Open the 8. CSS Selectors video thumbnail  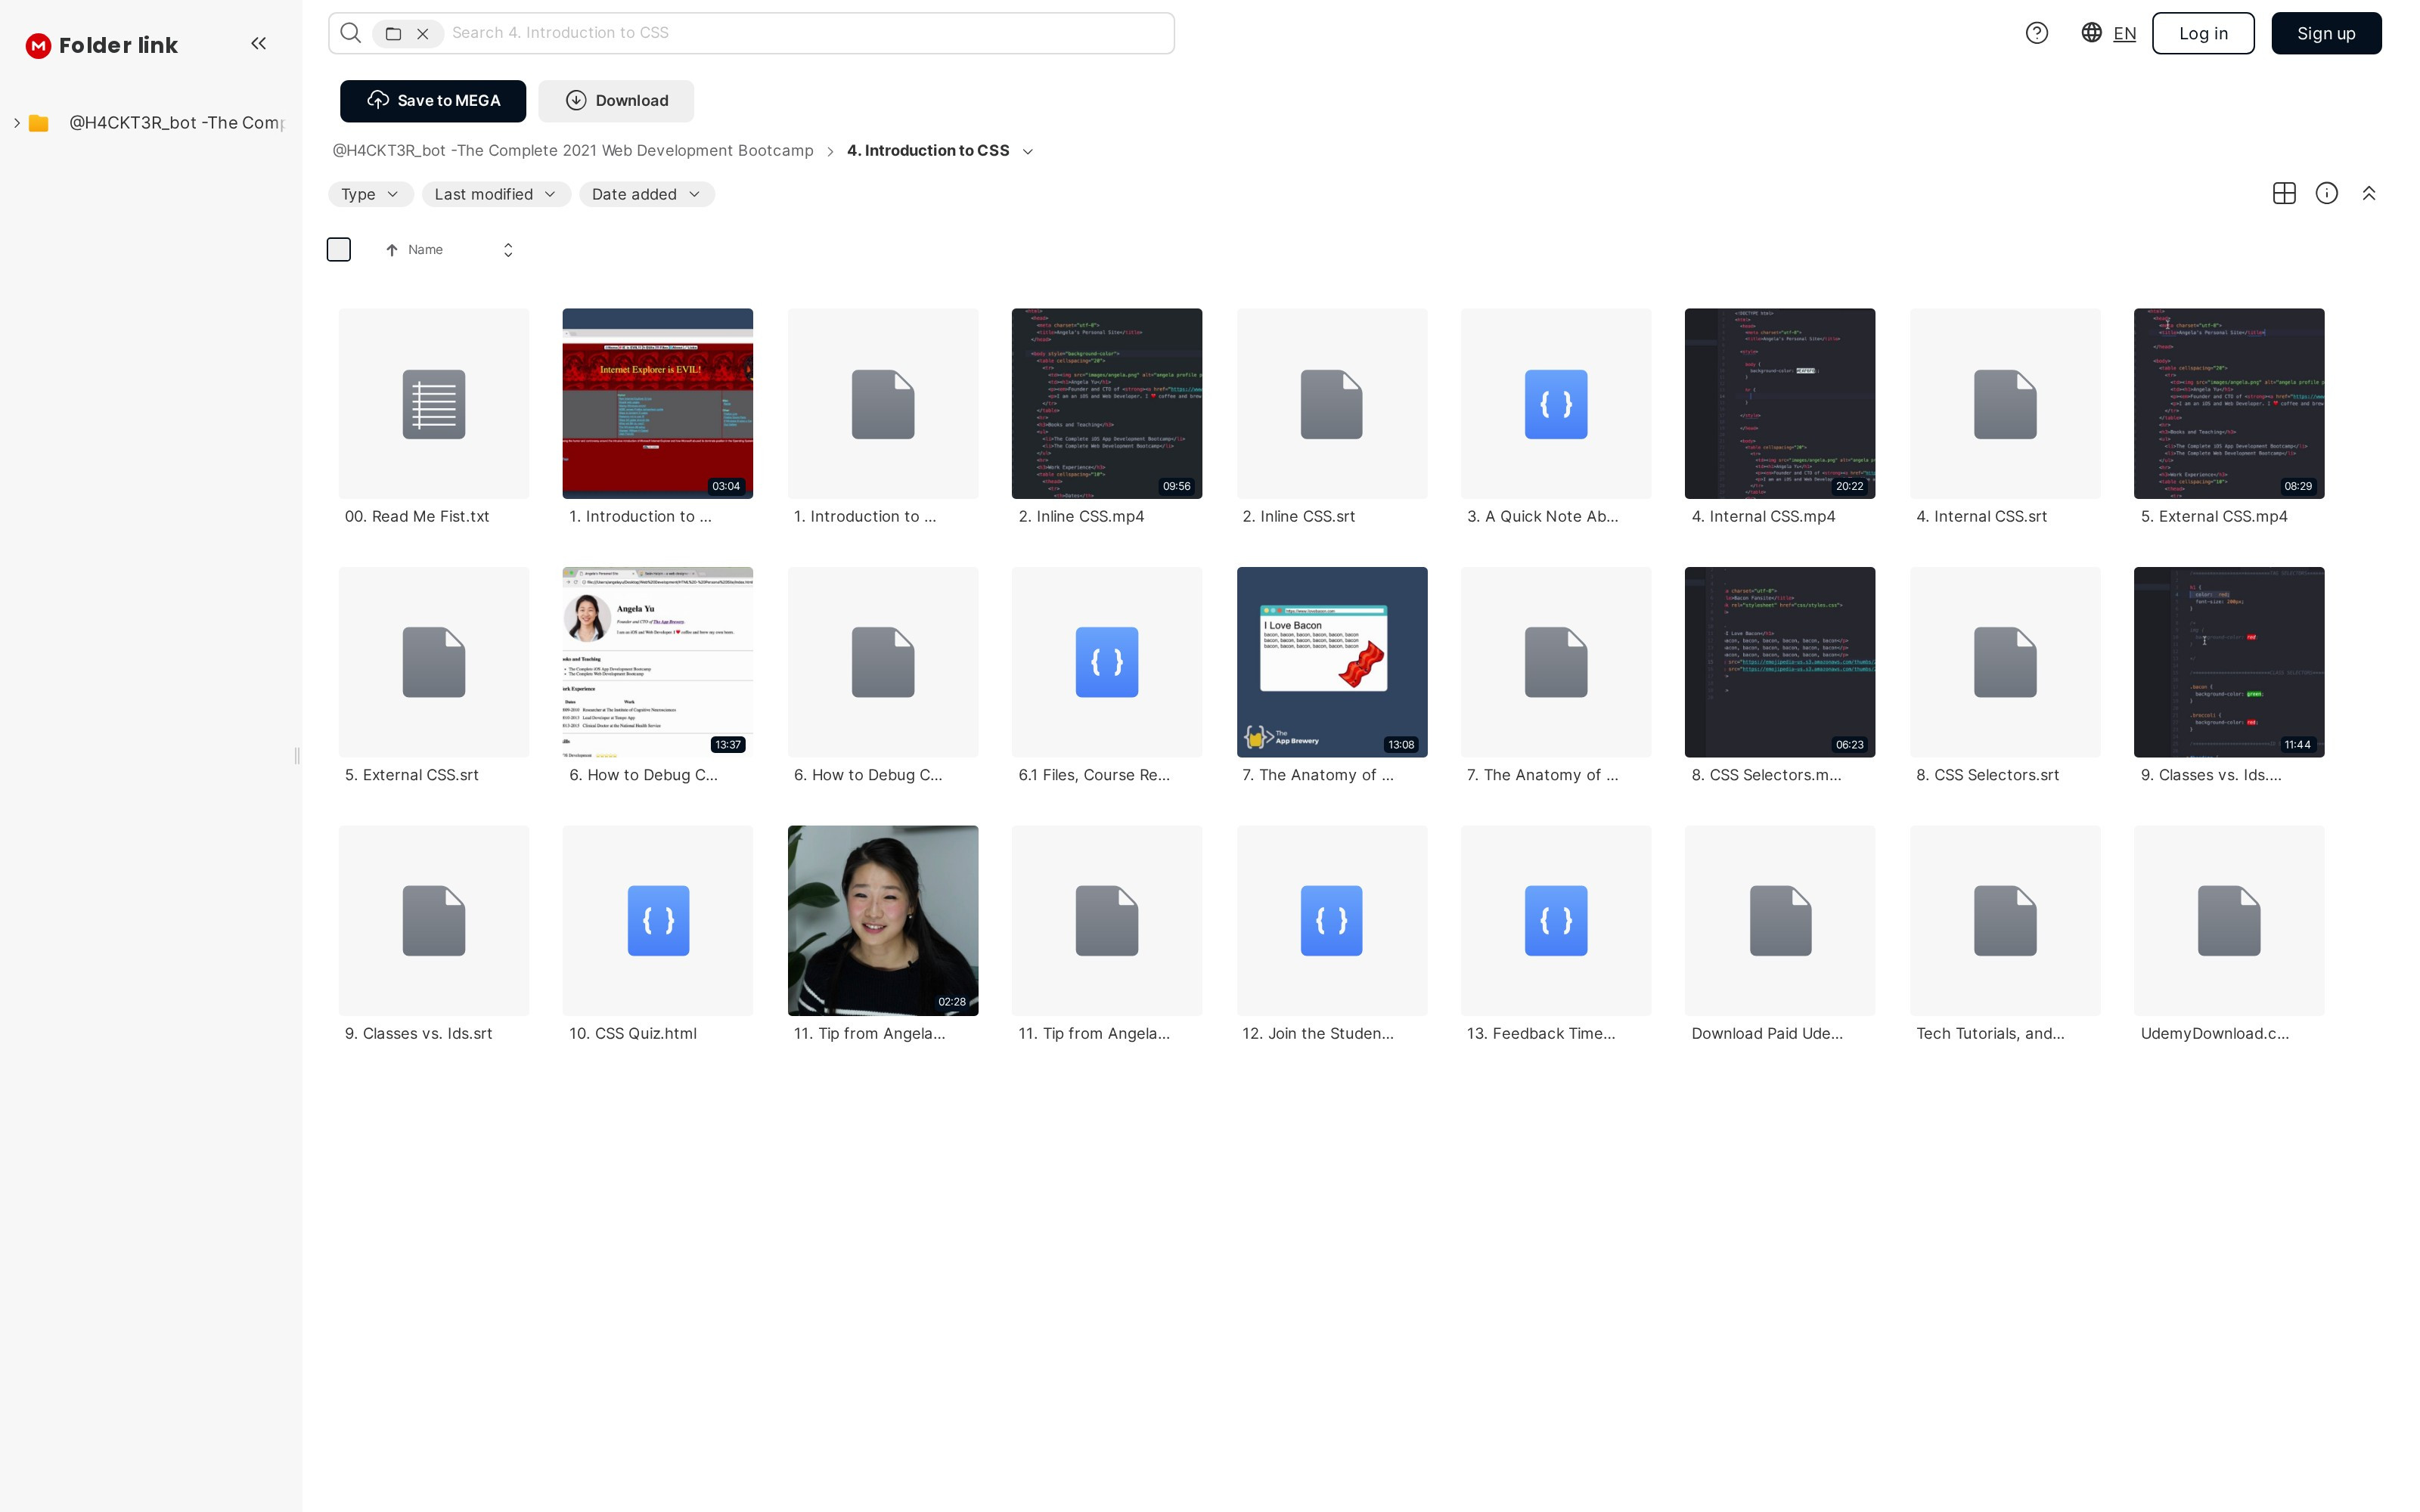(1780, 662)
